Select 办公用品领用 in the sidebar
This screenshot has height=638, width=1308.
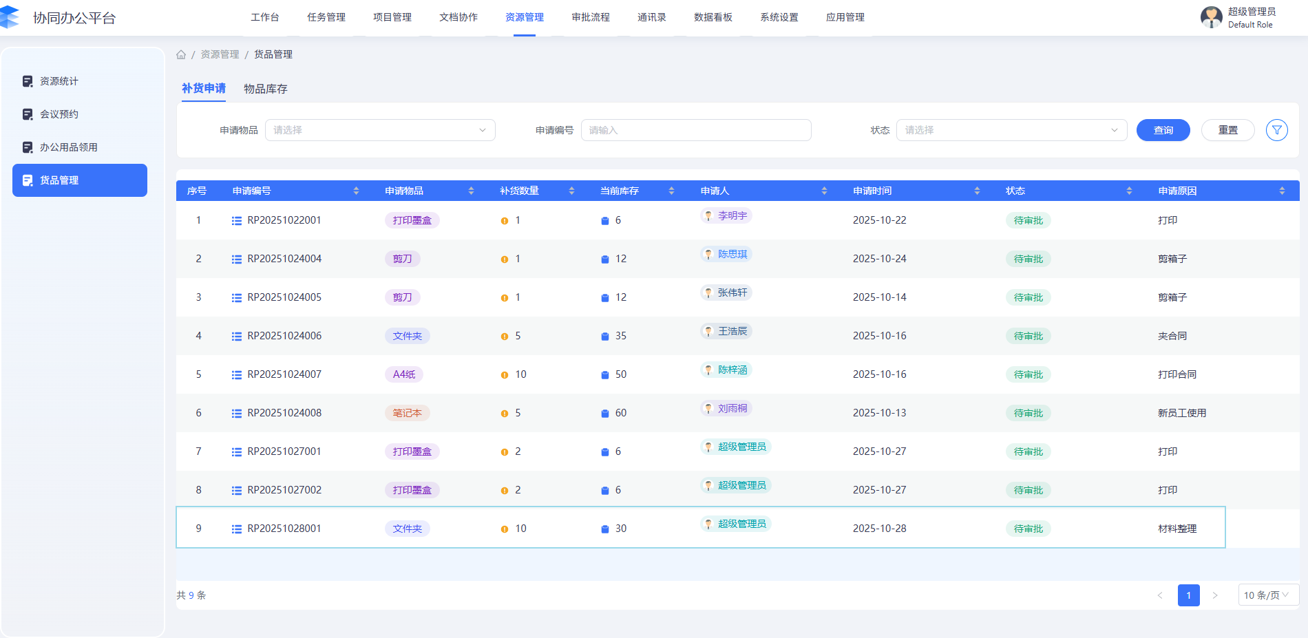[69, 147]
